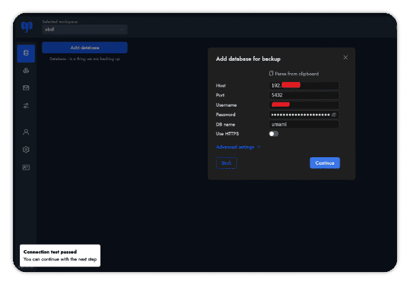The height and width of the screenshot is (285, 410).
Task: Open the Notifiers envelope sidebar icon
Action: (x=26, y=88)
